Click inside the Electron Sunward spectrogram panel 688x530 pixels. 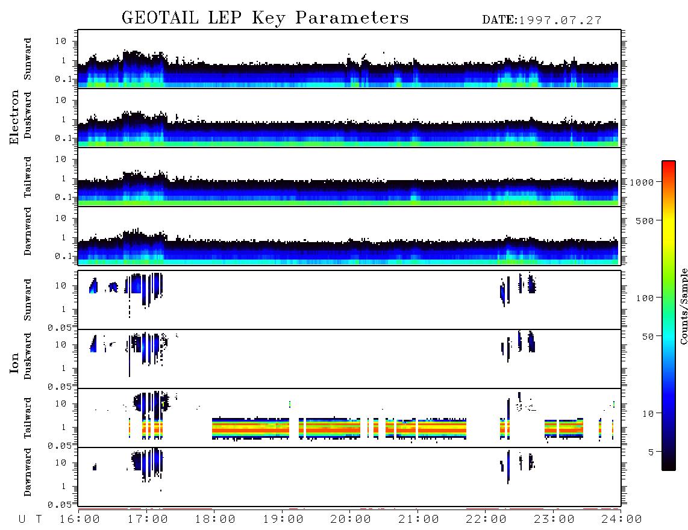[x=349, y=59]
